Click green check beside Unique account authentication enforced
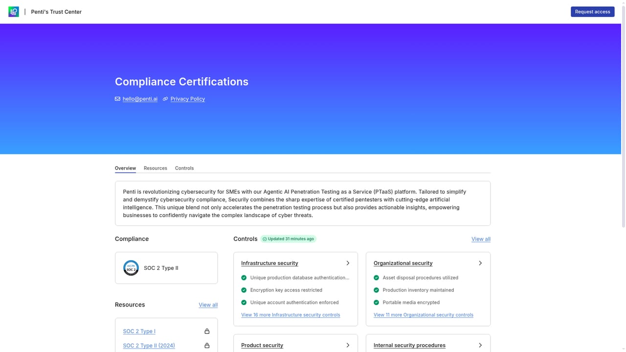626x352 pixels. point(244,303)
